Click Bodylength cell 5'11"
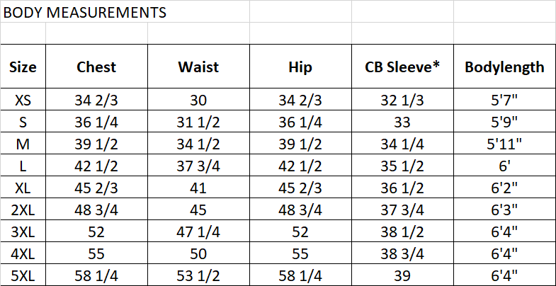 pos(504,144)
